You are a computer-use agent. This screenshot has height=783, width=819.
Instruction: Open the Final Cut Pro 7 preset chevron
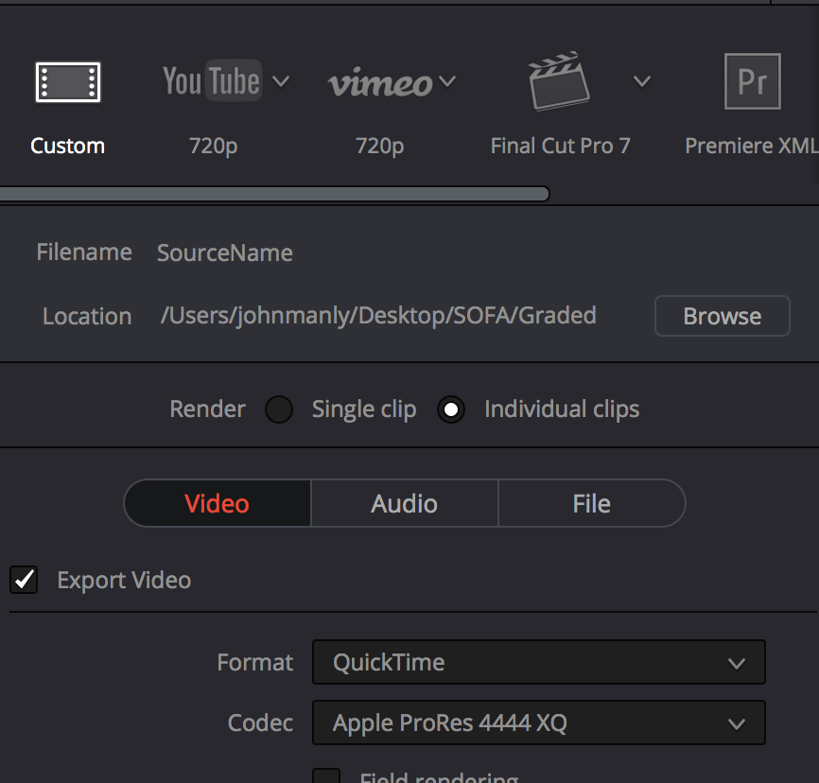click(642, 82)
